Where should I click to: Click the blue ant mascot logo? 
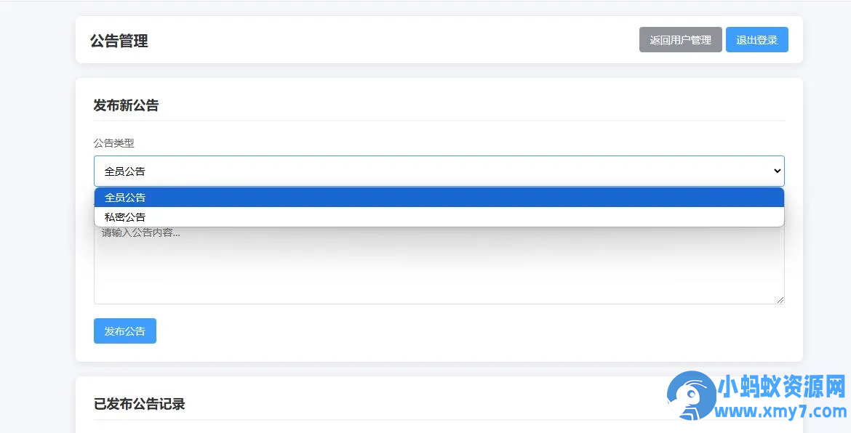click(691, 397)
